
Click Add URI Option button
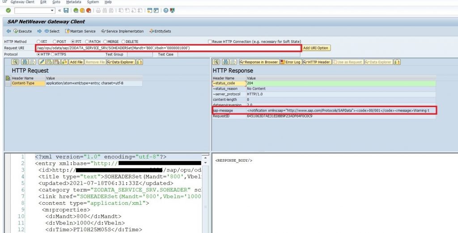pyautogui.click(x=316, y=48)
